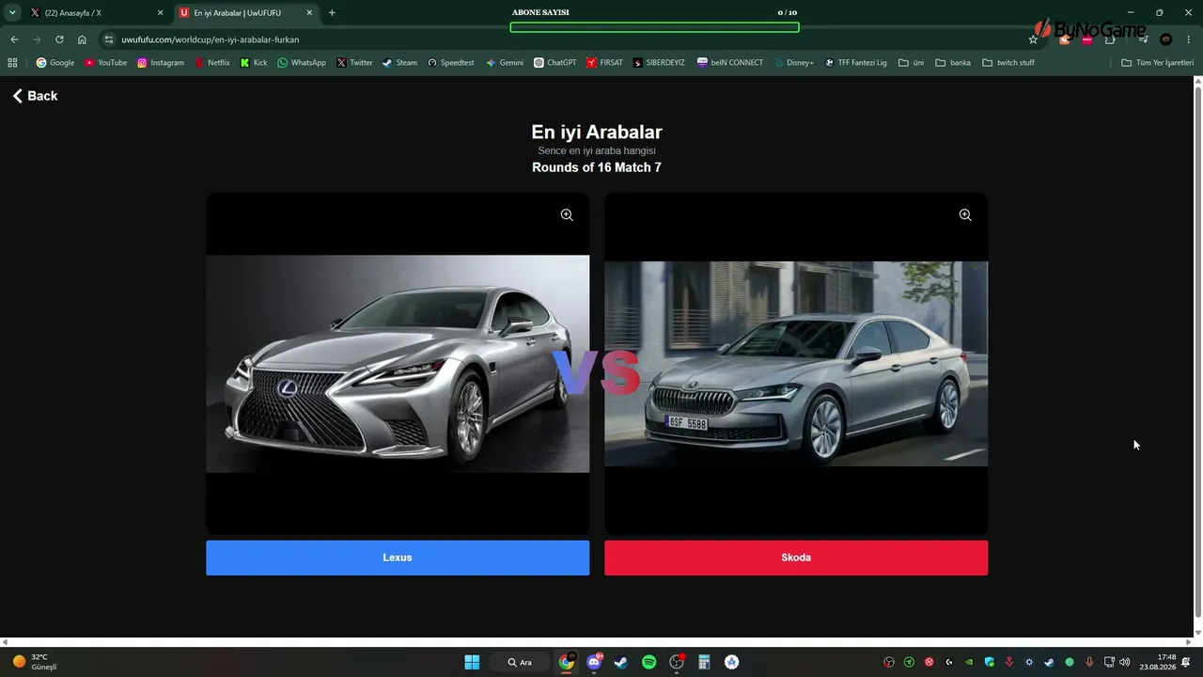Show the Chrome apps grid shortcut
This screenshot has width=1203, height=677.
(x=12, y=63)
